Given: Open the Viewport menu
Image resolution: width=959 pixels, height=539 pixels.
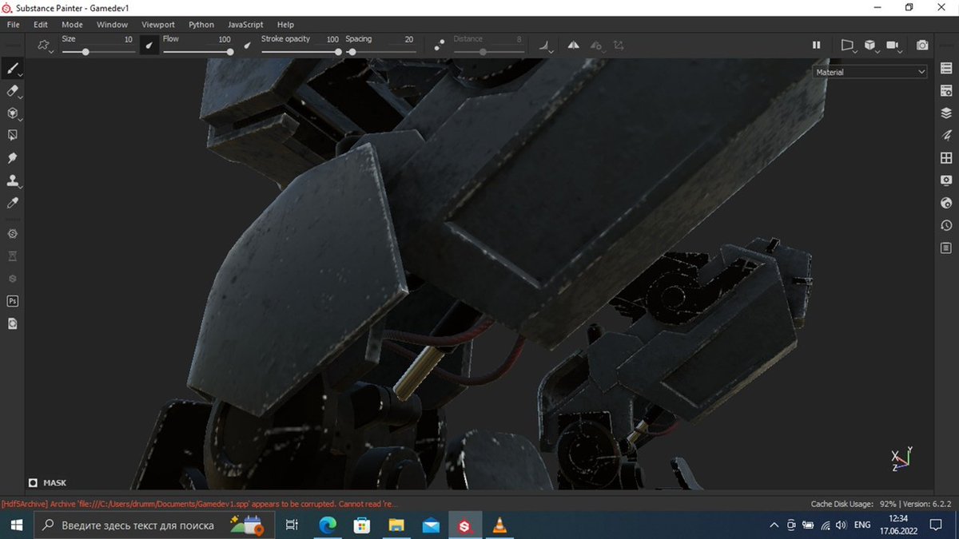Looking at the screenshot, I should (158, 25).
